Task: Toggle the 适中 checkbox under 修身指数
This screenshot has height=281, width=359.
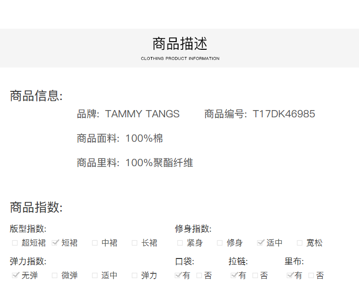Action: coord(260,243)
